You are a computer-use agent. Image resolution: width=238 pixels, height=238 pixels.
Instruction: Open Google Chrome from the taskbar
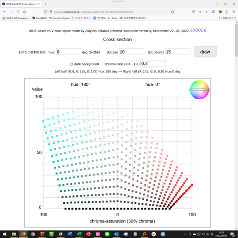click(33, 234)
